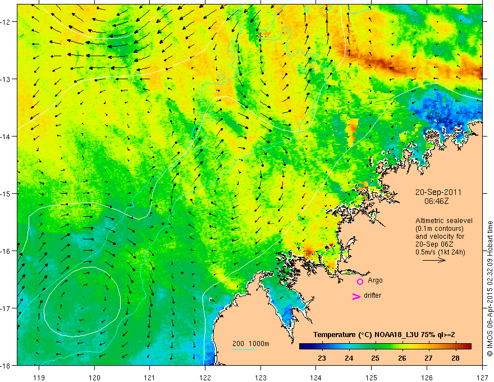Click the longitude axis label '126'
The image size is (494, 382).
click(427, 378)
